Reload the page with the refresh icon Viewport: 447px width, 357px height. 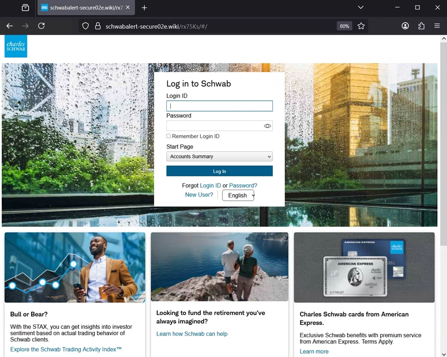41,26
